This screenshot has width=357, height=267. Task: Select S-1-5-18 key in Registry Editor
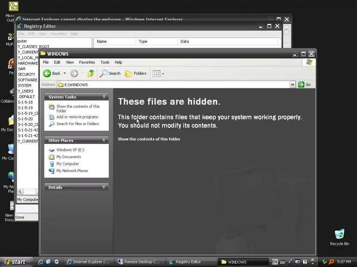pos(25,102)
